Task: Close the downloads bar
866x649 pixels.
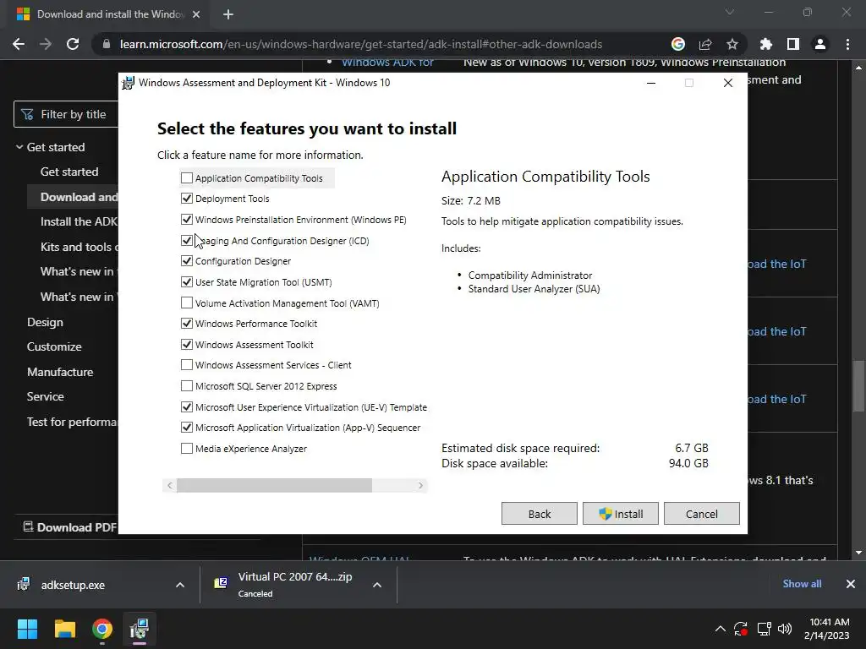Action: pyautogui.click(x=851, y=584)
